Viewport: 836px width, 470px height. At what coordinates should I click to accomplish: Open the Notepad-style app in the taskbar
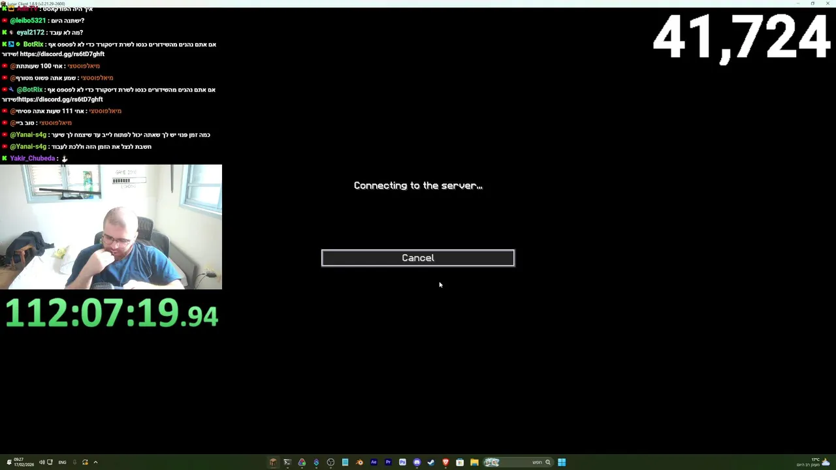[x=345, y=462]
